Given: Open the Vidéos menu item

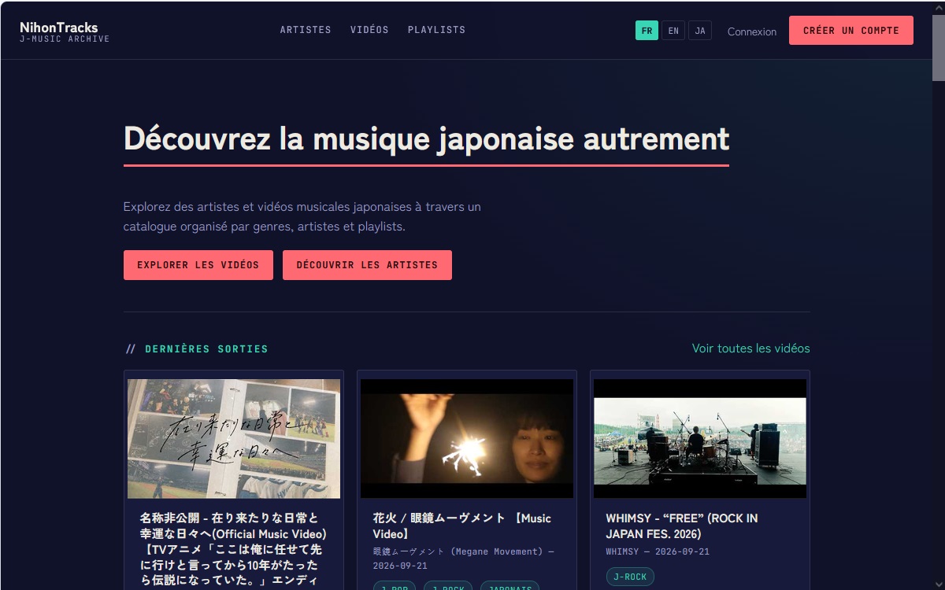Looking at the screenshot, I should (x=369, y=30).
